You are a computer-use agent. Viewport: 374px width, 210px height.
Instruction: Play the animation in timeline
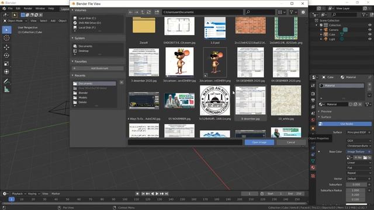pos(157,194)
